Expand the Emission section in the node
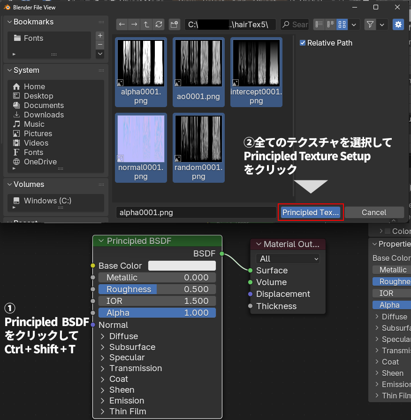Image resolution: width=411 pixels, height=420 pixels. coord(103,401)
